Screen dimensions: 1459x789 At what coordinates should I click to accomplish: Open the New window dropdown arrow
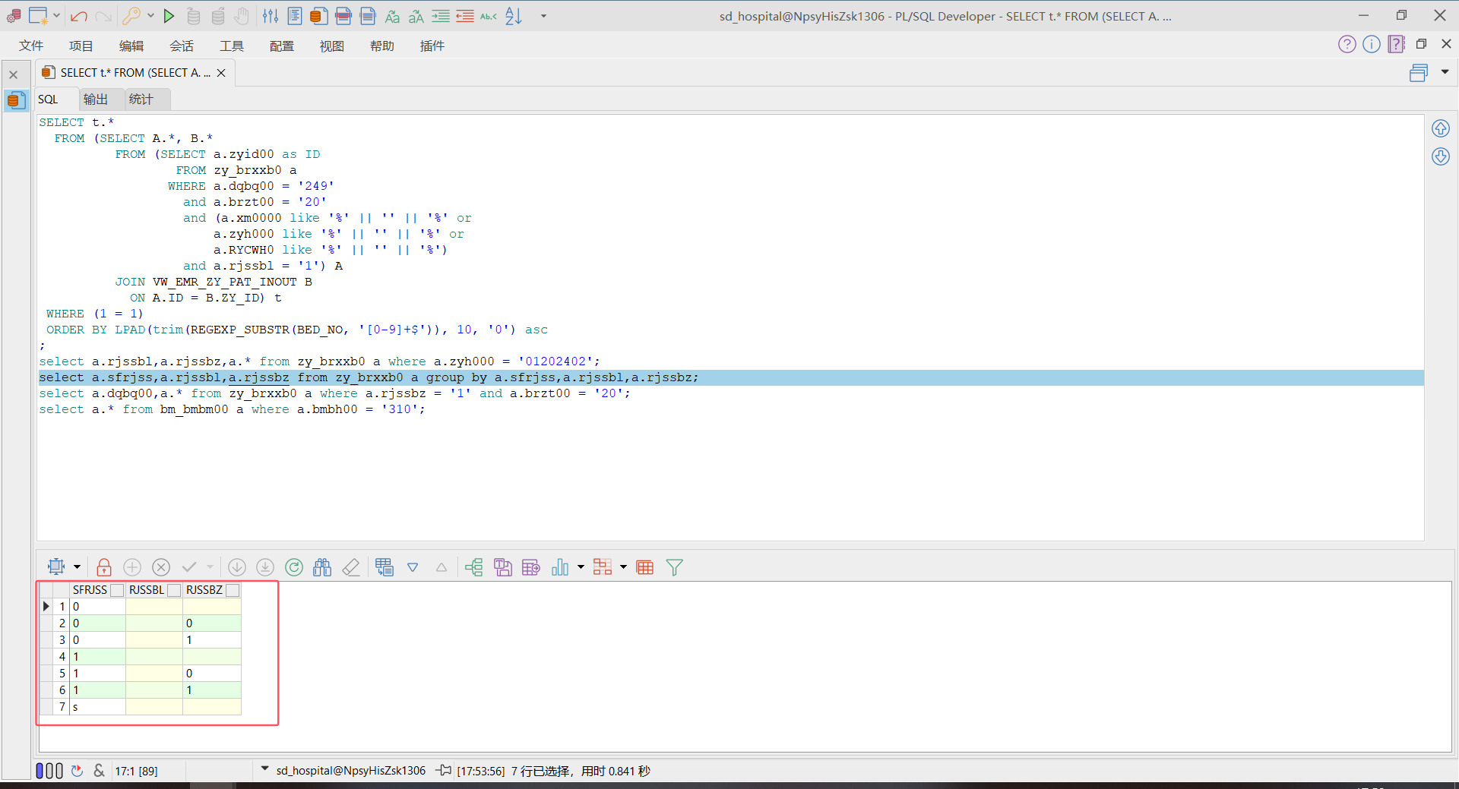click(57, 16)
